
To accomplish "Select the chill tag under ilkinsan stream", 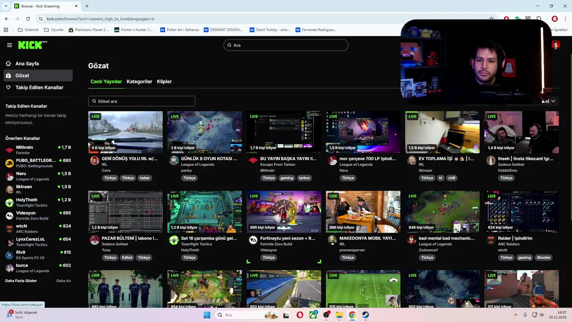I will 452,178.
